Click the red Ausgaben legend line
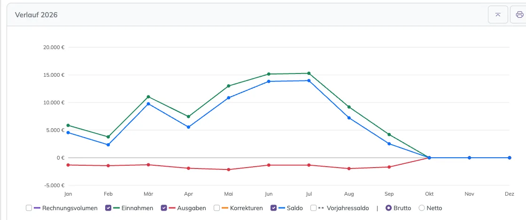This screenshot has width=526, height=220. (x=172, y=208)
